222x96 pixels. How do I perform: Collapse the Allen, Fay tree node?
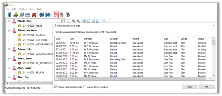point(9,77)
